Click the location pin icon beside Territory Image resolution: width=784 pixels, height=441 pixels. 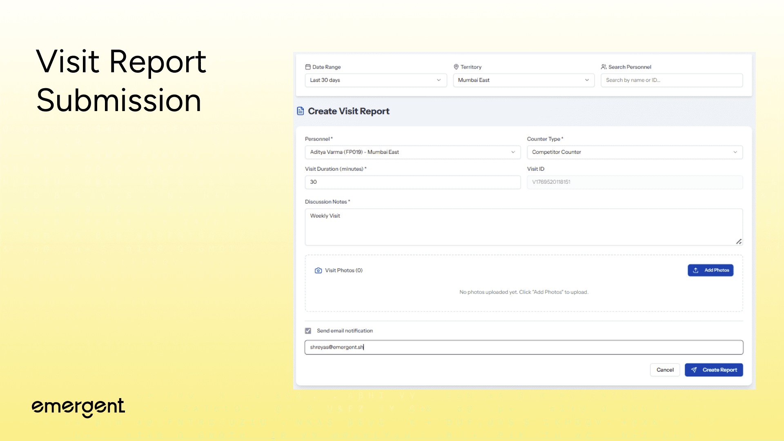point(456,67)
